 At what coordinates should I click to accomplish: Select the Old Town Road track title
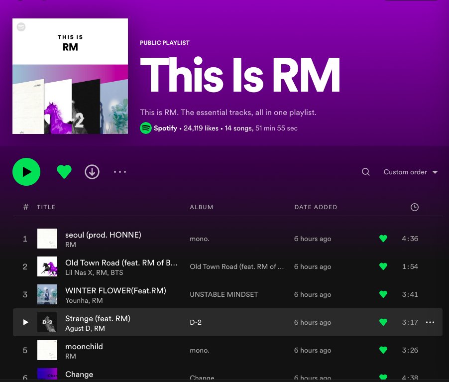(x=121, y=263)
